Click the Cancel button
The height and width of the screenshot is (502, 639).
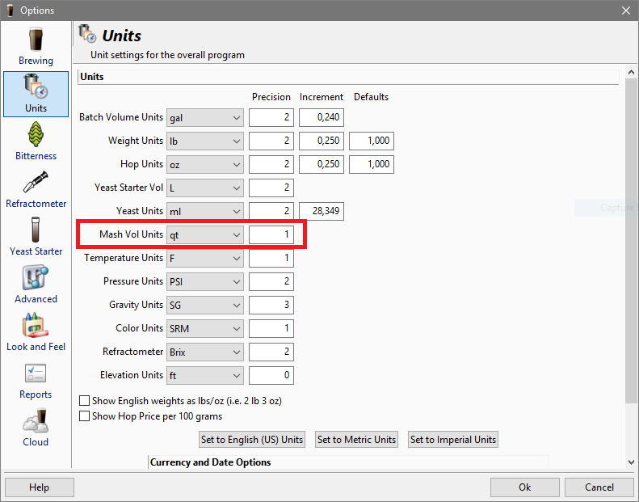pos(599,487)
